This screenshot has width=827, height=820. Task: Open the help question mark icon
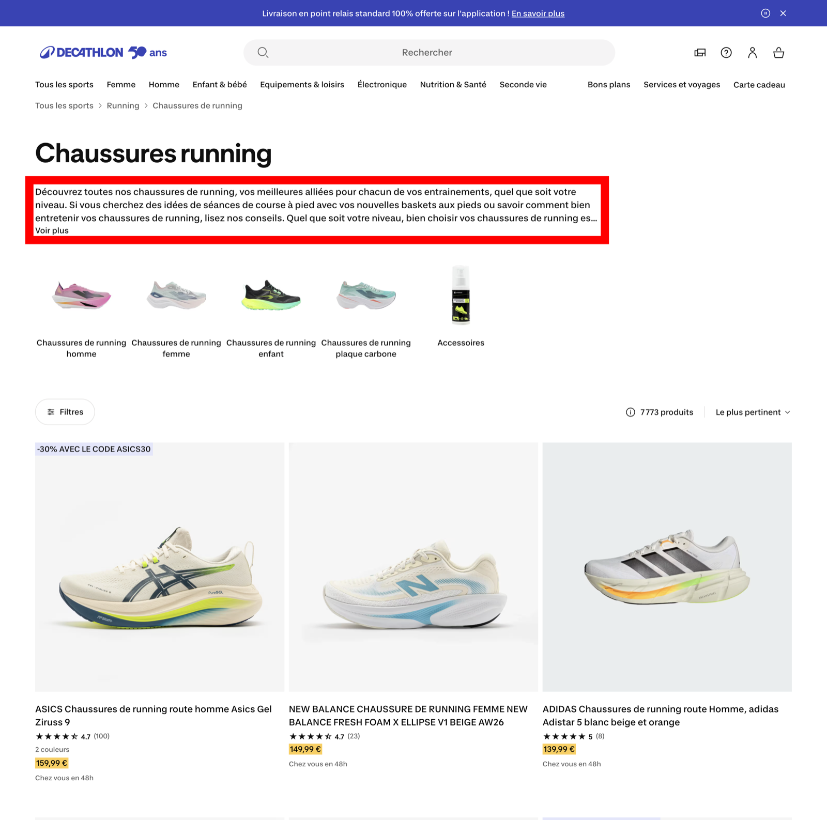click(x=726, y=53)
